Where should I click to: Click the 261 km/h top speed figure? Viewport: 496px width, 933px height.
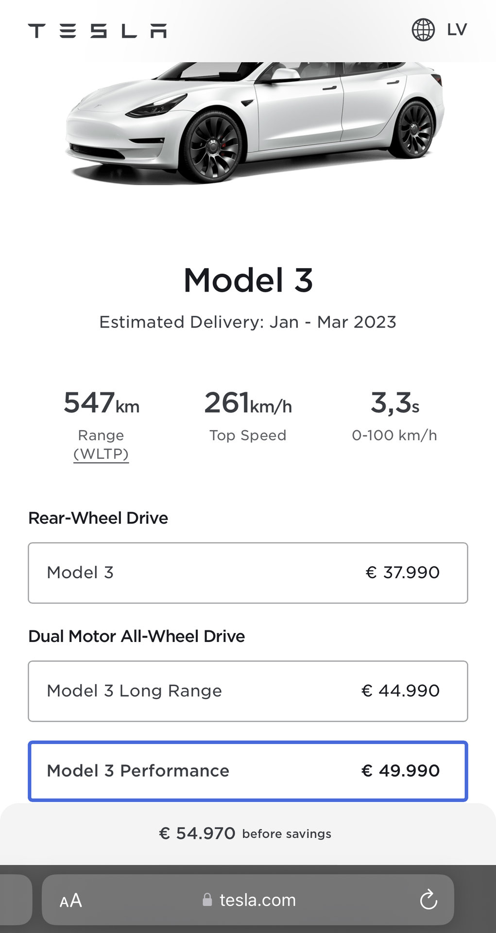click(248, 403)
